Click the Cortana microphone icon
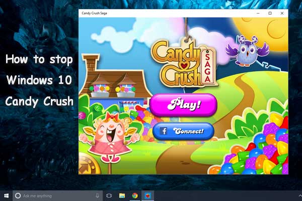302x201 pixels. 98,196
